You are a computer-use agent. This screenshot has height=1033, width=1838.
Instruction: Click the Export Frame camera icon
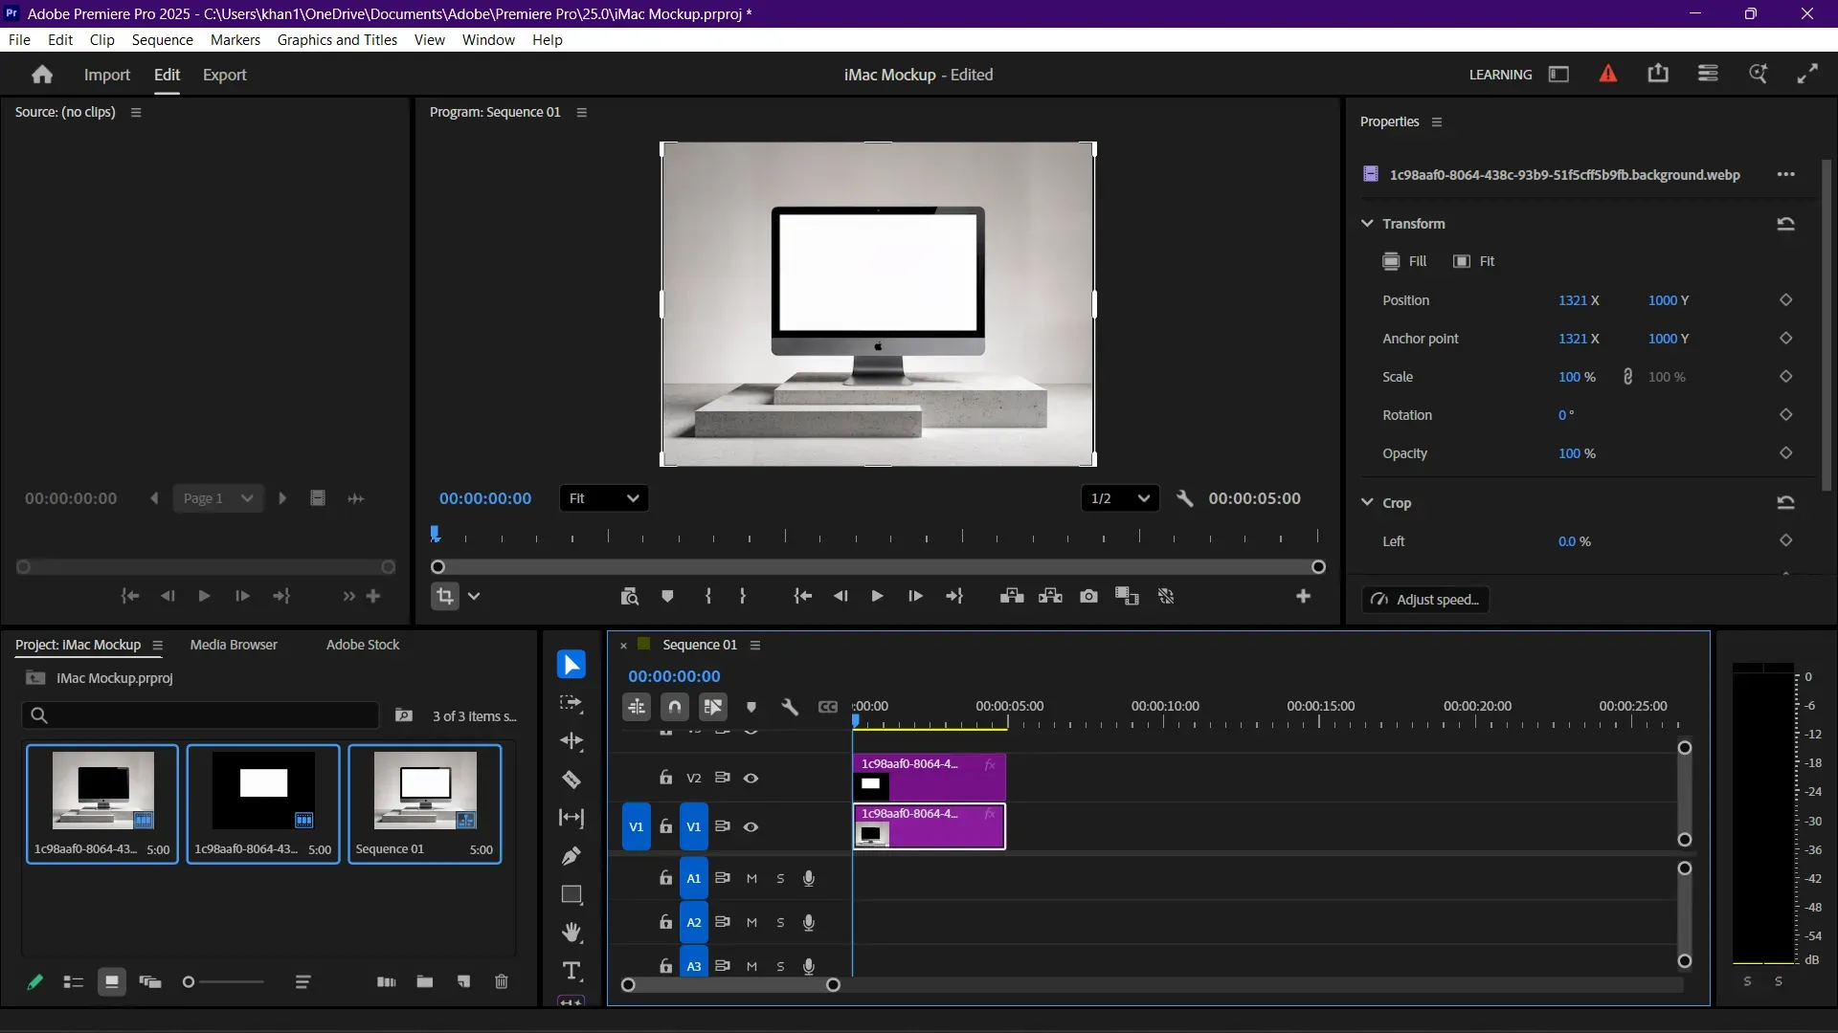click(1088, 596)
